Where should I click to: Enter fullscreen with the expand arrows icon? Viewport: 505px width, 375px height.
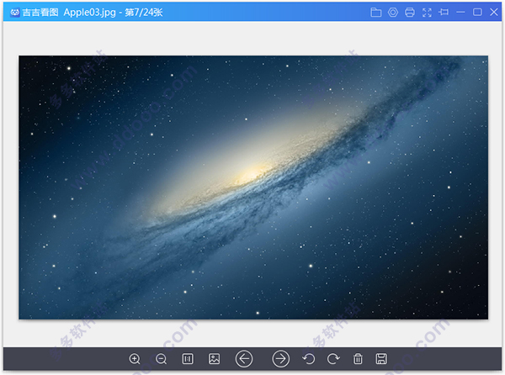tap(427, 13)
